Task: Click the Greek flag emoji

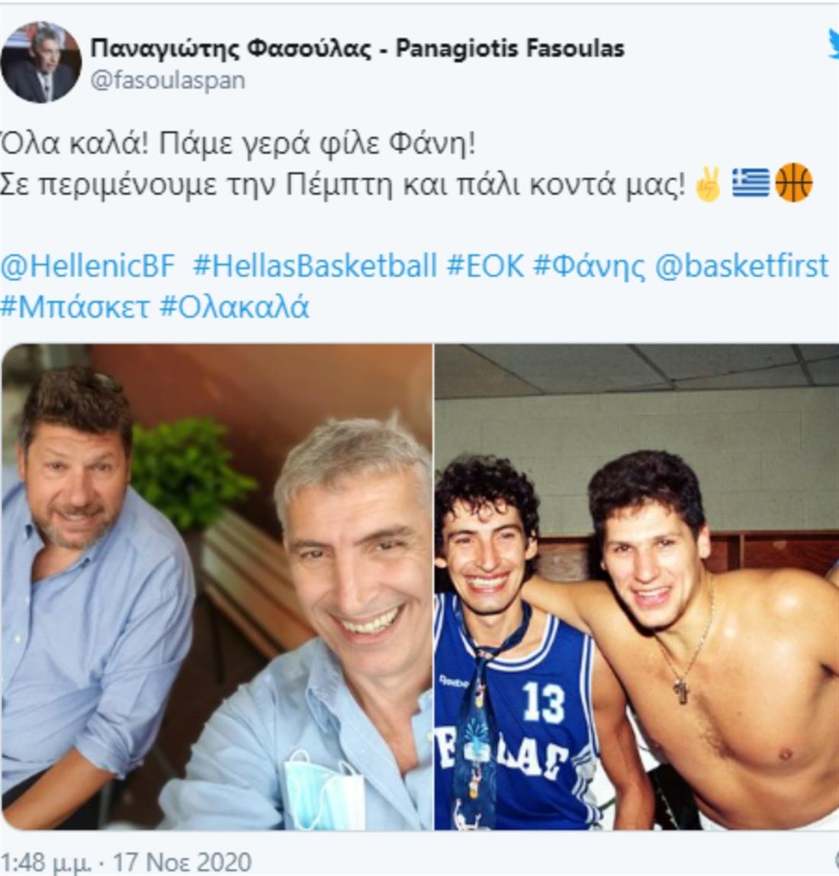Action: 751,182
